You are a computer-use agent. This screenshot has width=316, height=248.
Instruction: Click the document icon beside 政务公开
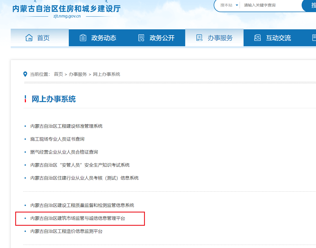pos(141,38)
